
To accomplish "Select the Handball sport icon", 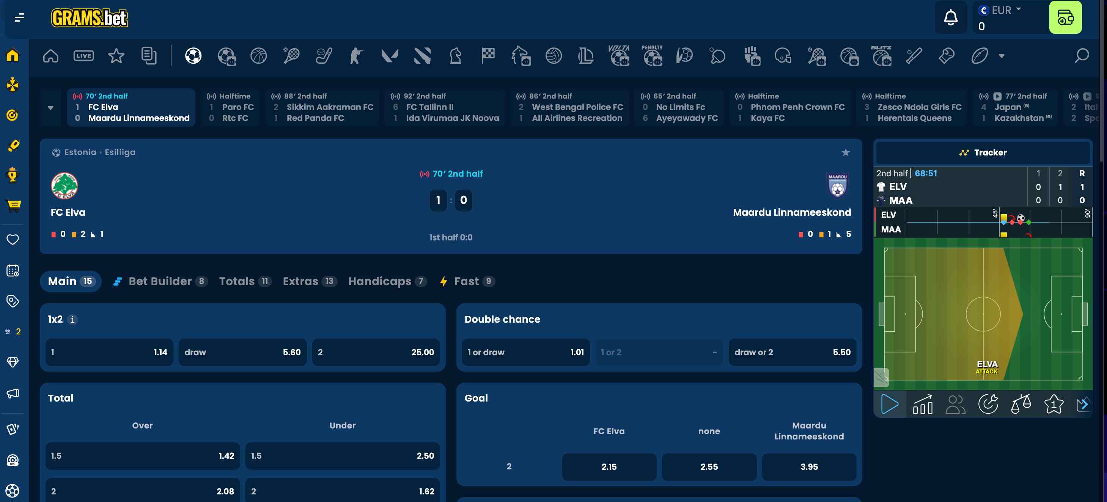I will pyautogui.click(x=684, y=56).
